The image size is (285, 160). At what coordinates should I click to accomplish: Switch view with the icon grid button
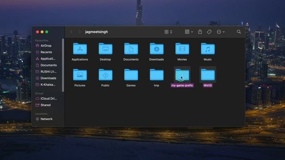(168, 32)
